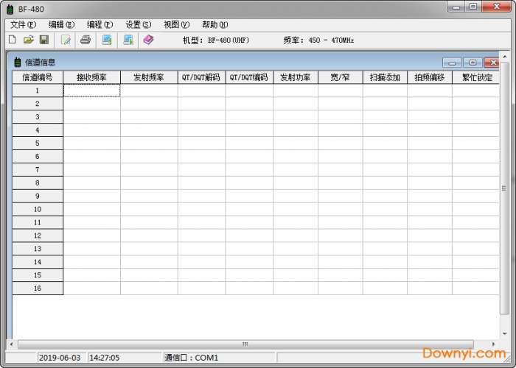Click the 接收频率 column header

[92, 77]
